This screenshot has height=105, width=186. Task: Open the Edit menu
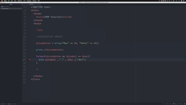[x=12, y=1]
